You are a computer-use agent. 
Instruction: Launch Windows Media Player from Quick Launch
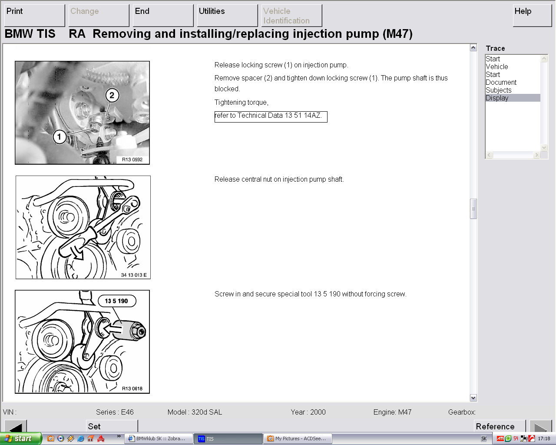pyautogui.click(x=61, y=438)
